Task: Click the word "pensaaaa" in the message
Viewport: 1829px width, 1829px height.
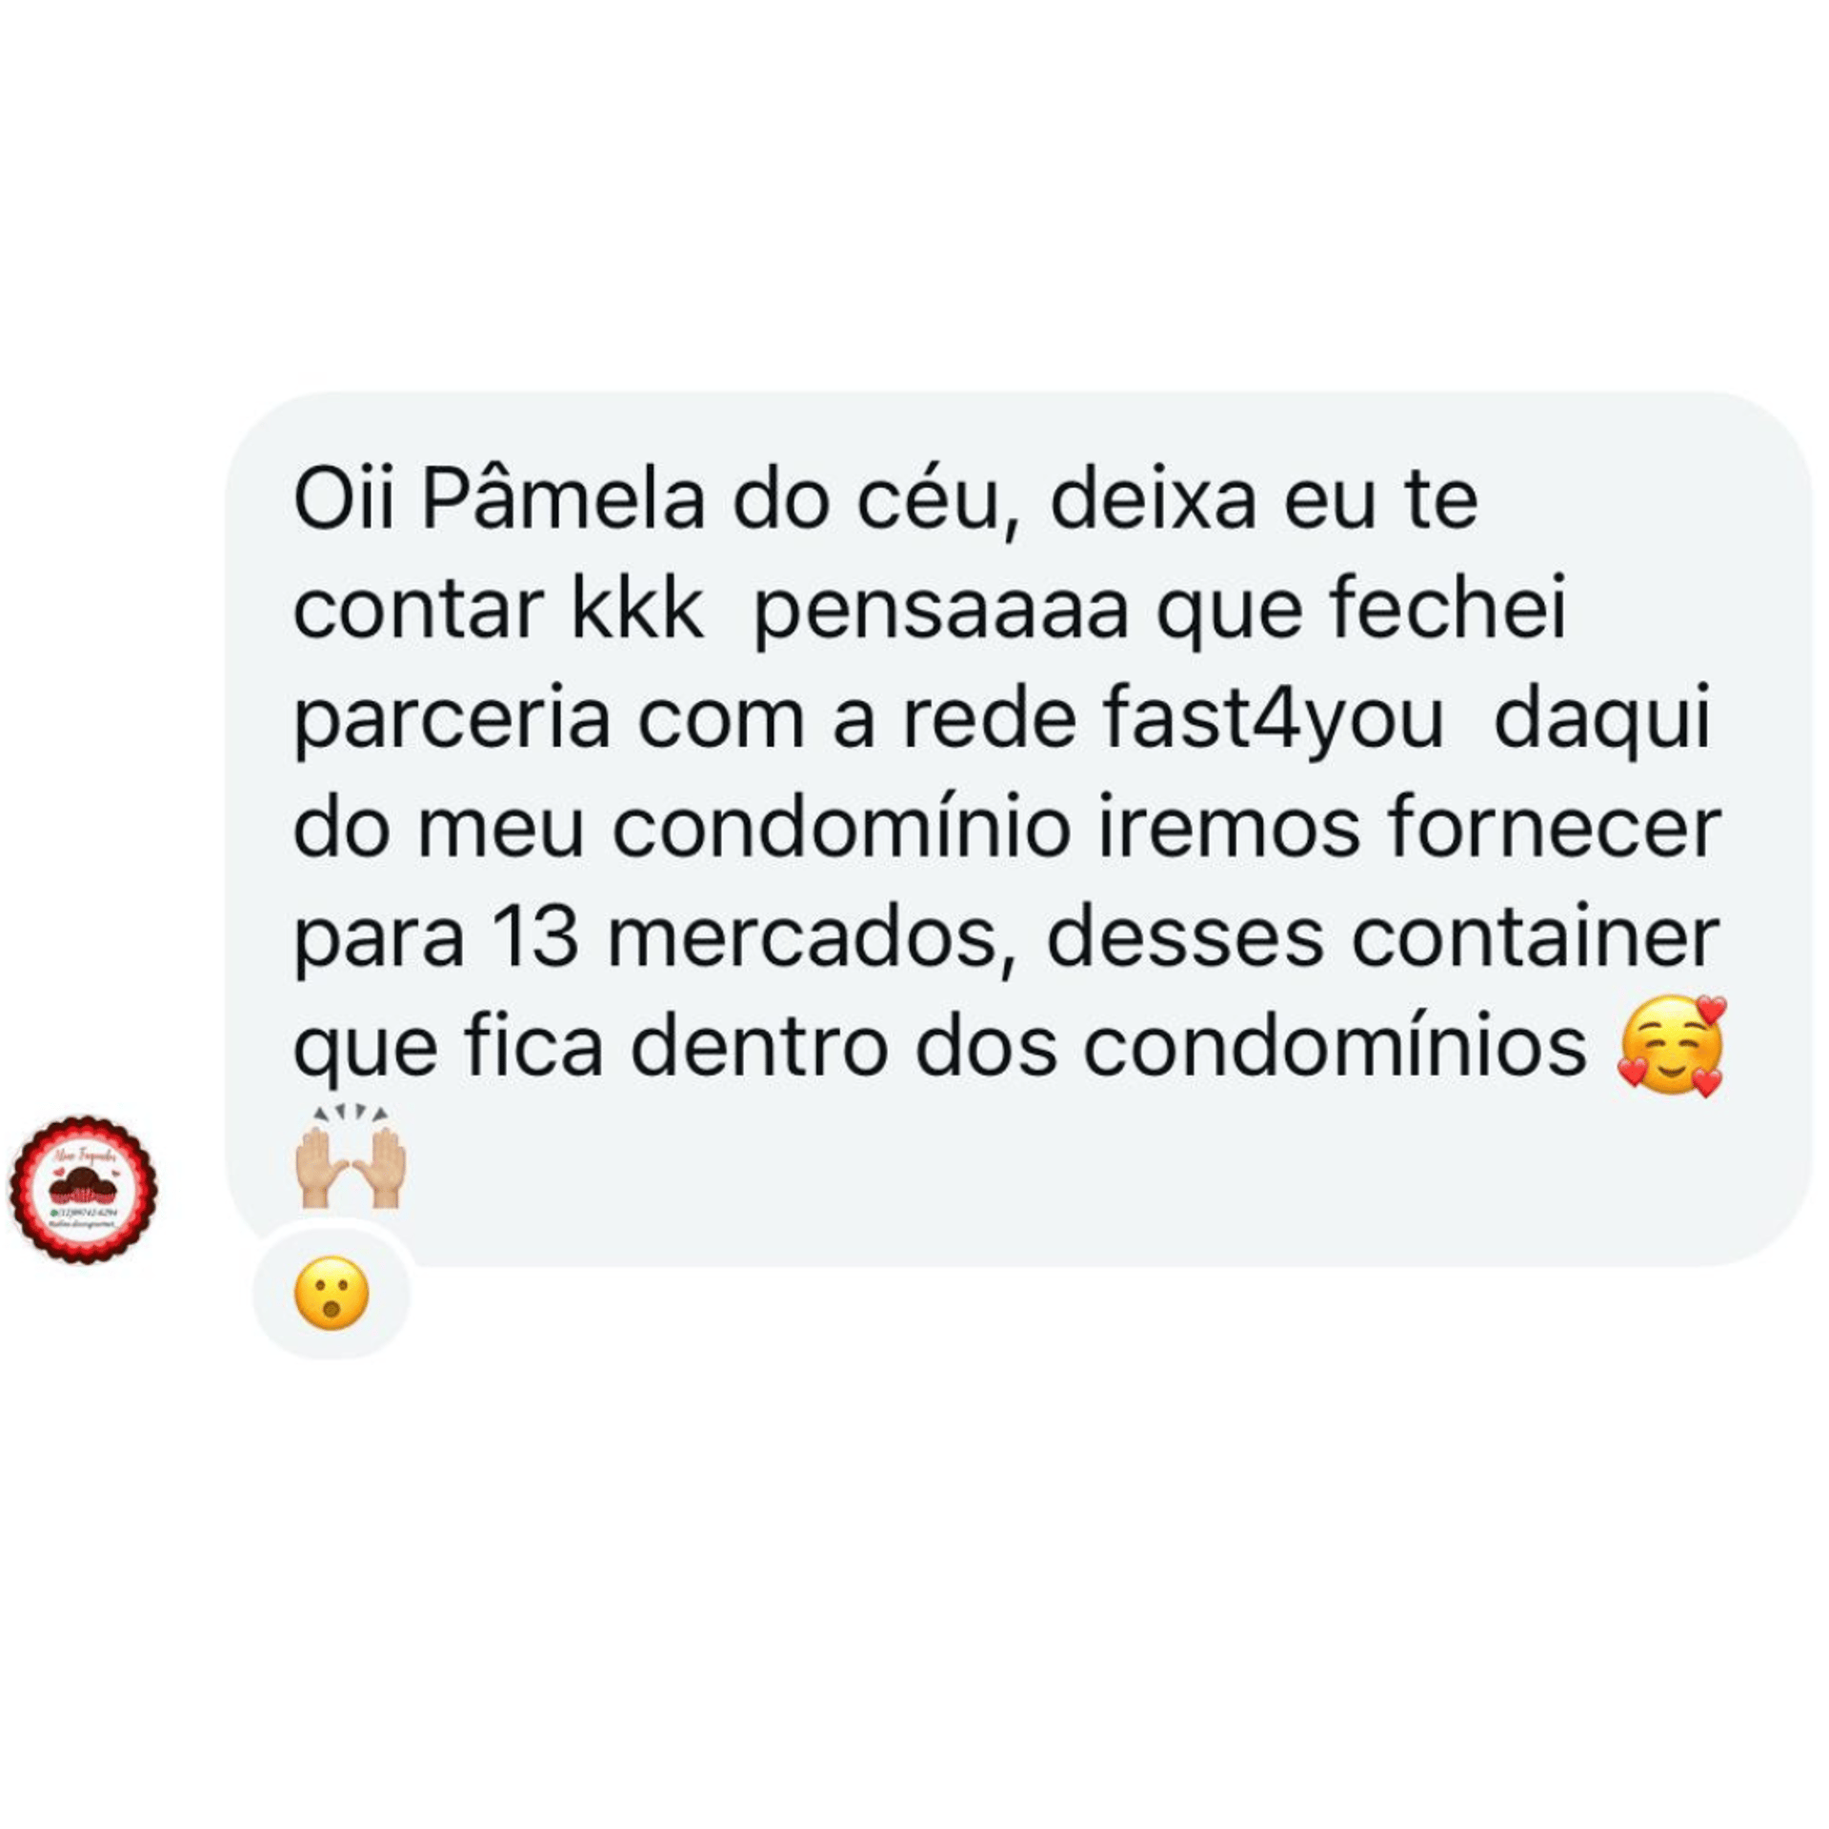Action: coord(940,613)
